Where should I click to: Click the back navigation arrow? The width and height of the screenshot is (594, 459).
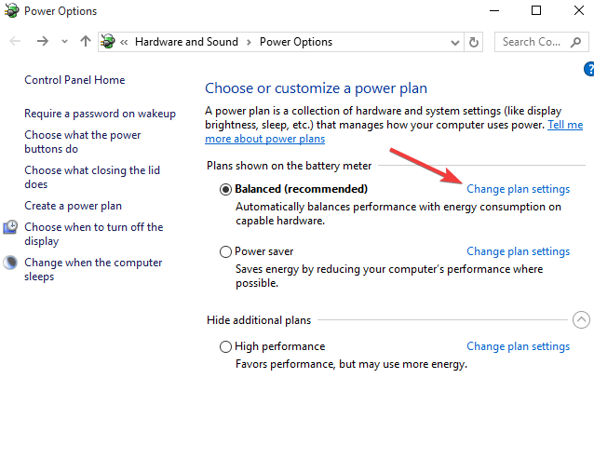(15, 42)
